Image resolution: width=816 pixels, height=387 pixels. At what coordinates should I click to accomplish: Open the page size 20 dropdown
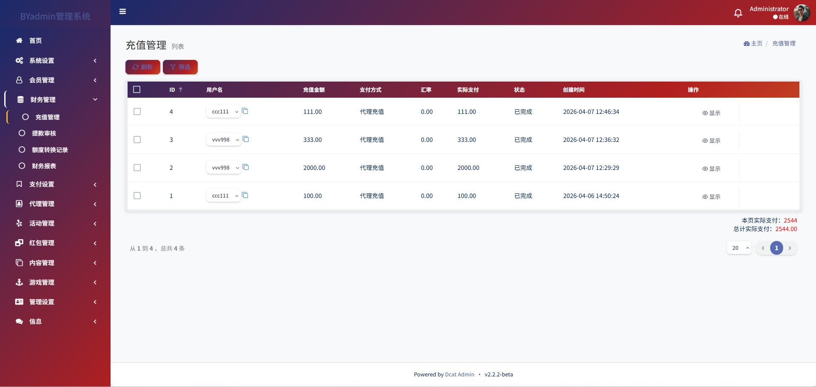[739, 248]
